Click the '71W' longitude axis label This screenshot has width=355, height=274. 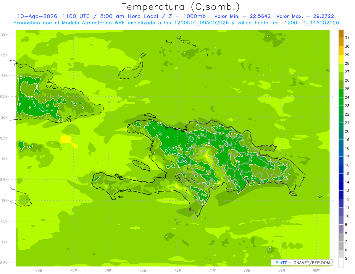(212, 270)
